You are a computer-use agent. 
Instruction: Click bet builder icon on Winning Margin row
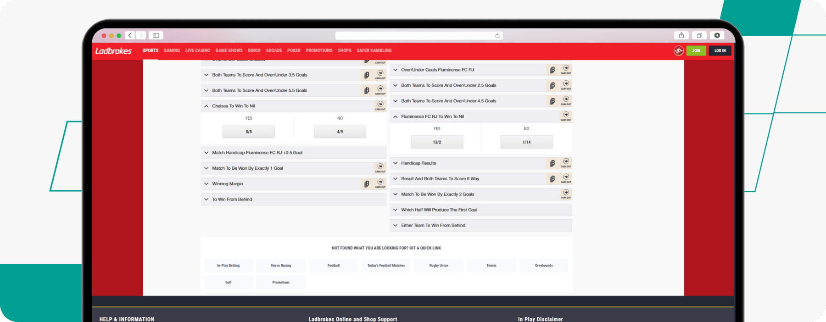pyautogui.click(x=367, y=184)
